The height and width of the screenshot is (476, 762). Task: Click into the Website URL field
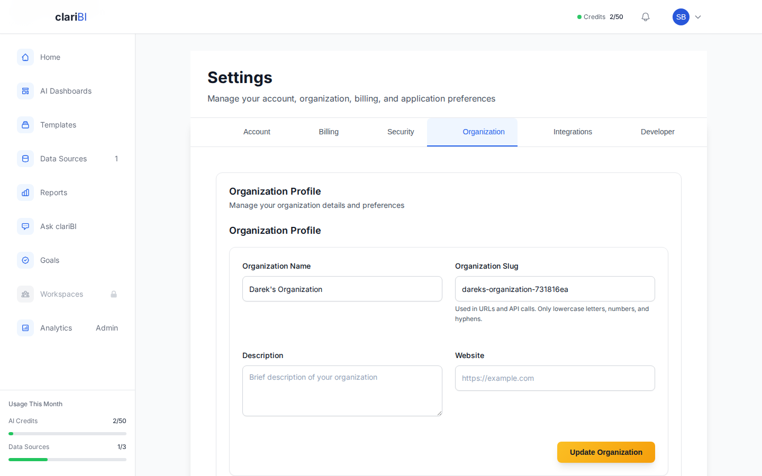click(555, 378)
